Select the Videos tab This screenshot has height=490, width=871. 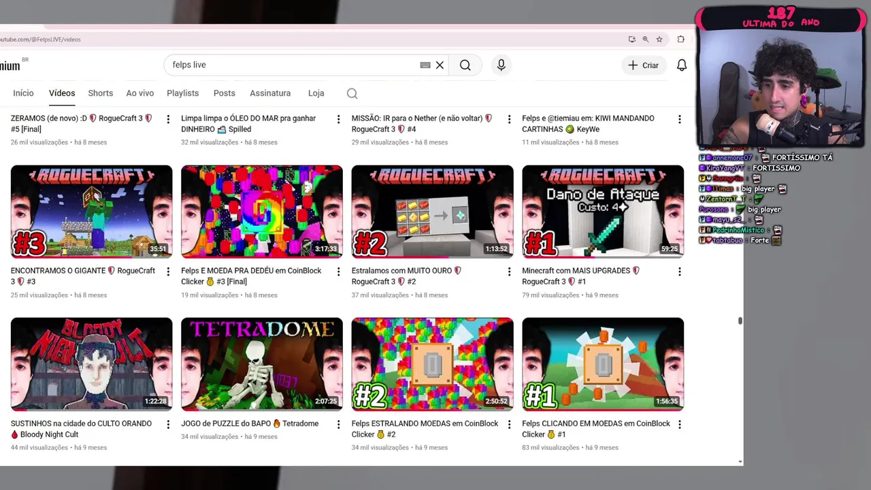[x=62, y=93]
